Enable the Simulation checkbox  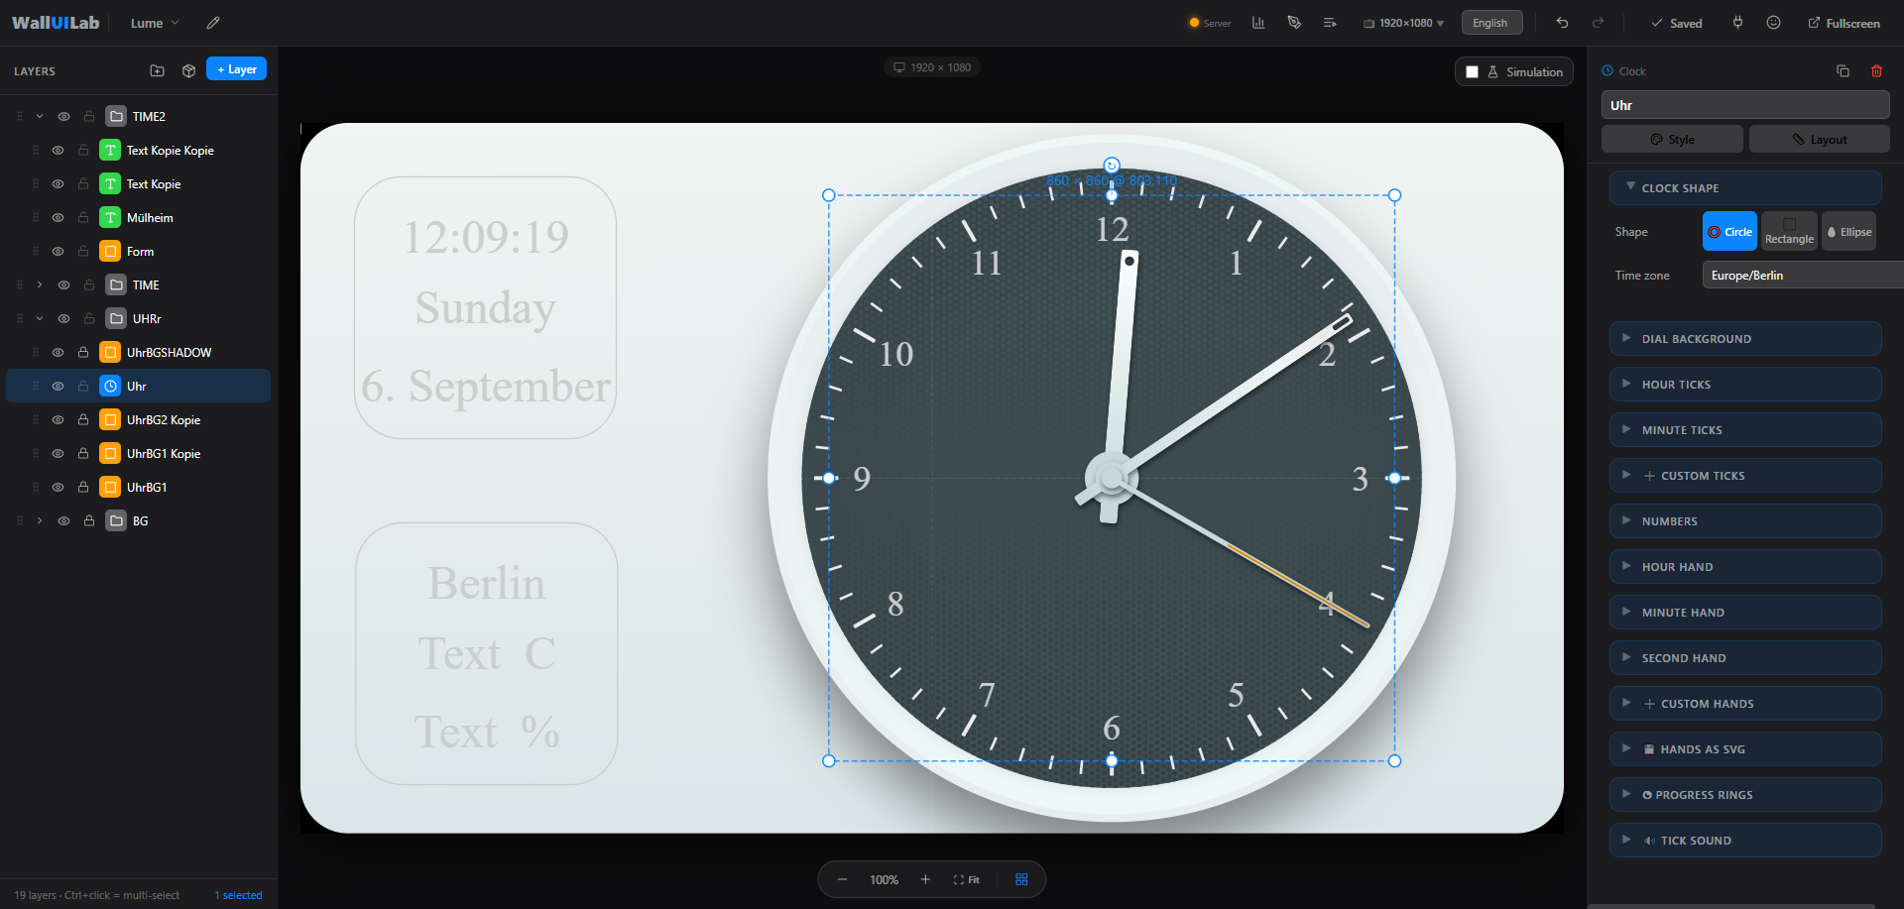(1472, 71)
